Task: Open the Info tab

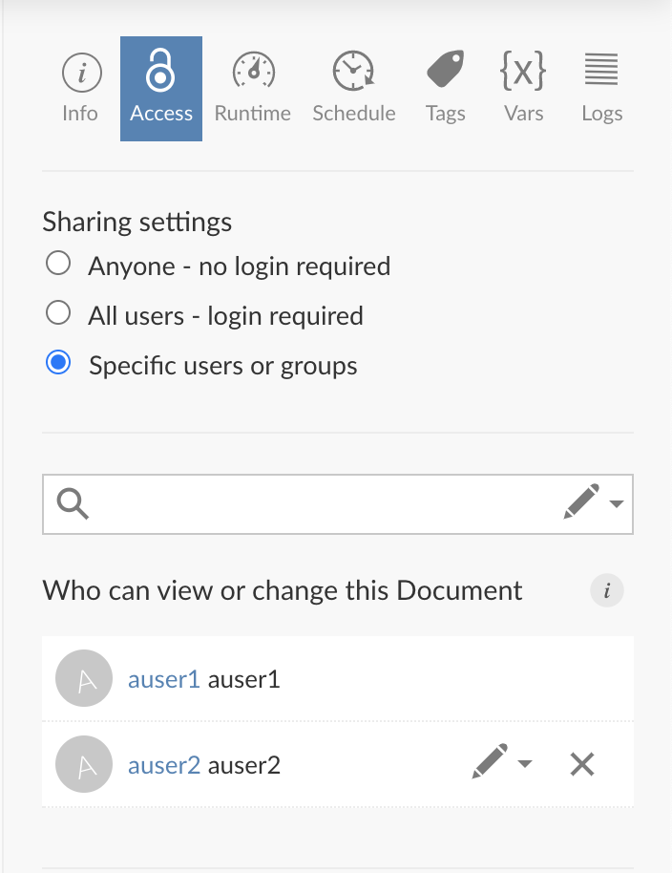Action: (81, 89)
